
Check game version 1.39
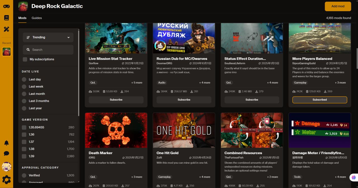click(x=24, y=156)
